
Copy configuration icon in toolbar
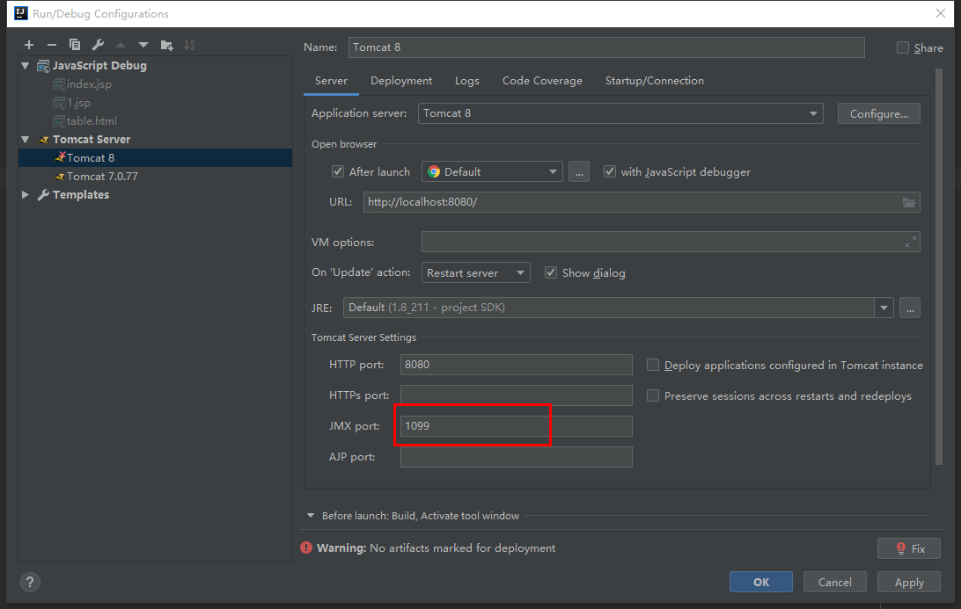pyautogui.click(x=75, y=45)
